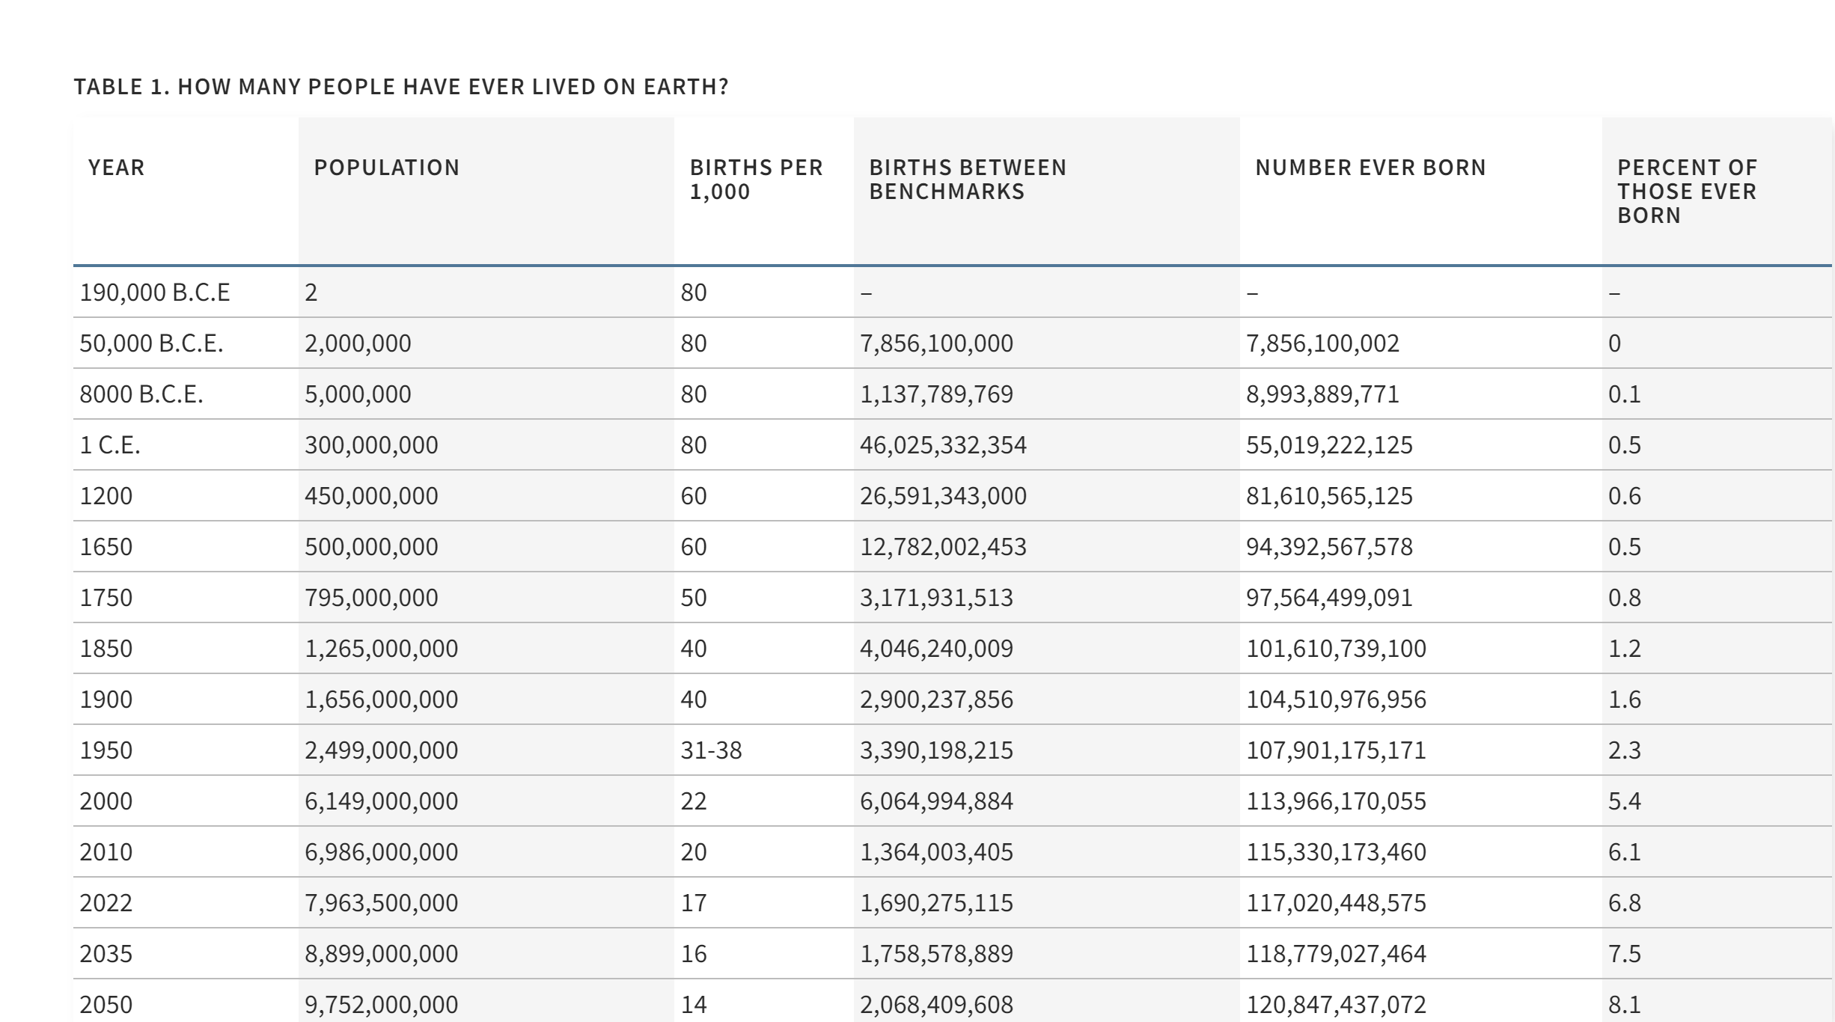This screenshot has width=1835, height=1022.
Task: Click the BIRTHS PER 1,000 header
Action: [756, 180]
